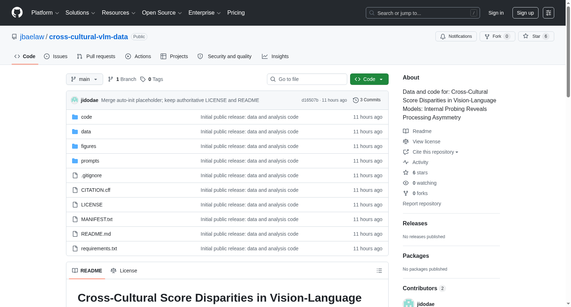The height and width of the screenshot is (307, 571).
Task: Open the CITATION.cff file
Action: (96, 190)
